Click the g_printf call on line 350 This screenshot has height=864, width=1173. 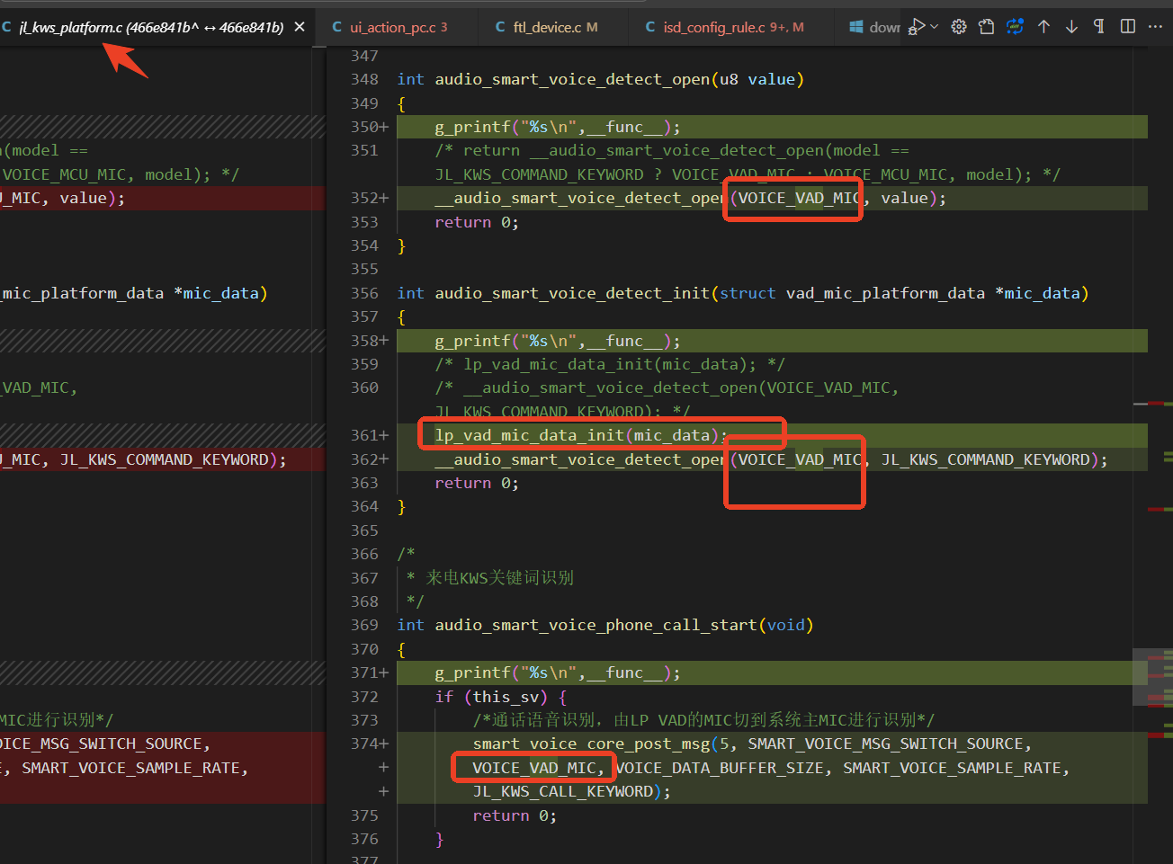coord(558,127)
